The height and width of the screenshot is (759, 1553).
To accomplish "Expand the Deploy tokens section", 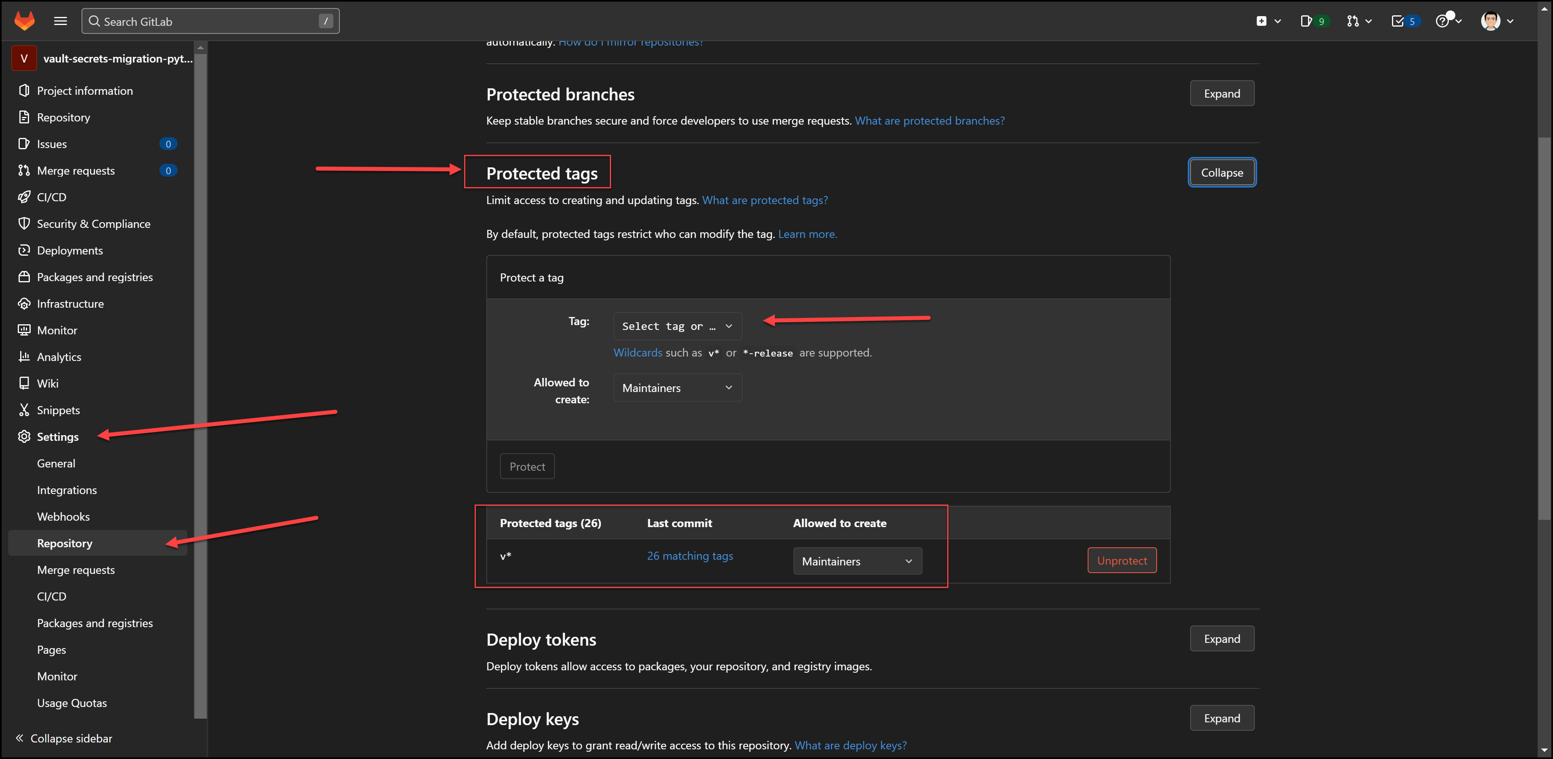I will coord(1222,638).
